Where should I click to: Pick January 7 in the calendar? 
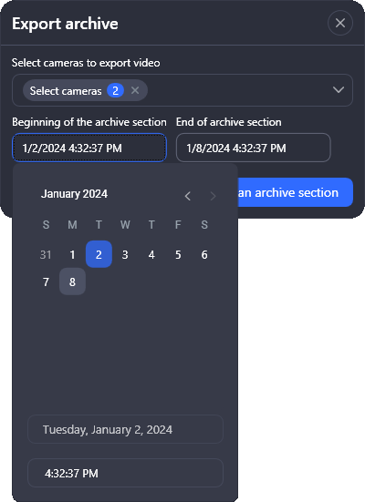46,282
